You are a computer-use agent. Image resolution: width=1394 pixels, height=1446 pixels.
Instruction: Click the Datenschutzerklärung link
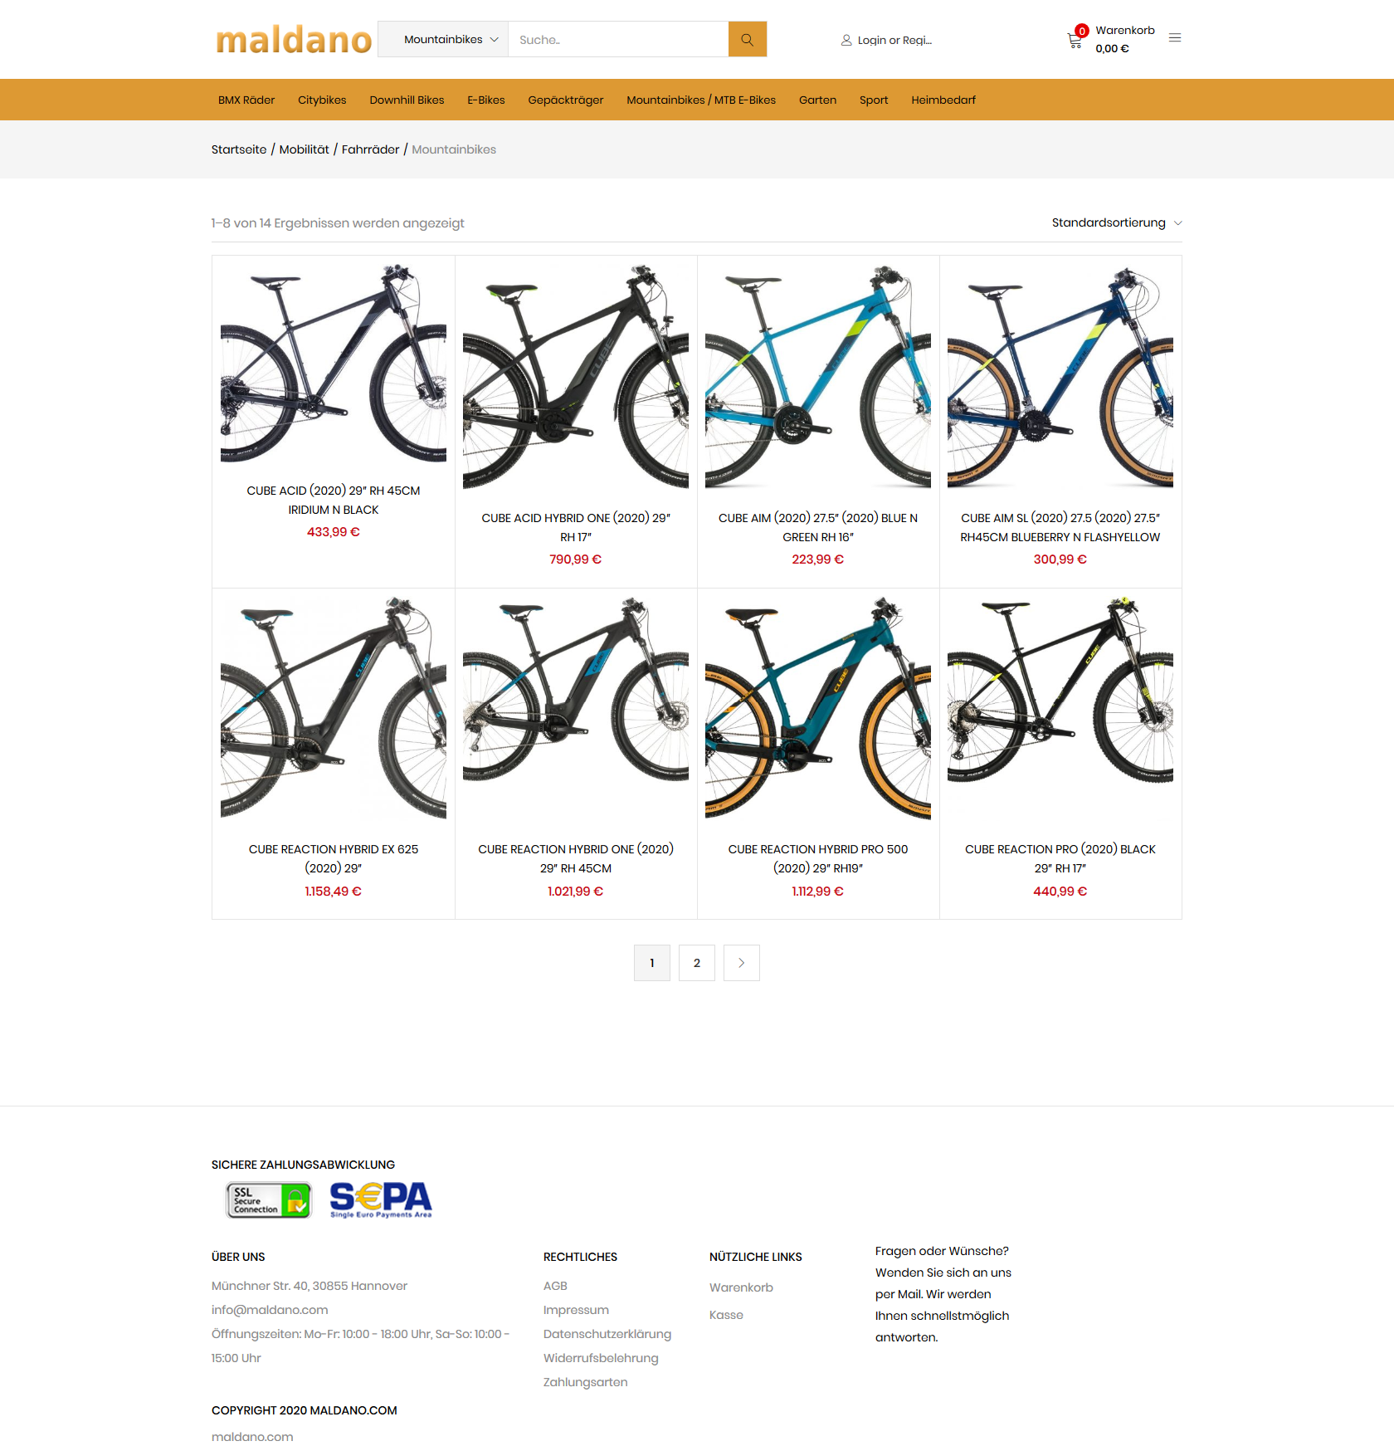(607, 1334)
